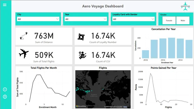Select the 2014 cancellation bar

[x=180, y=48]
